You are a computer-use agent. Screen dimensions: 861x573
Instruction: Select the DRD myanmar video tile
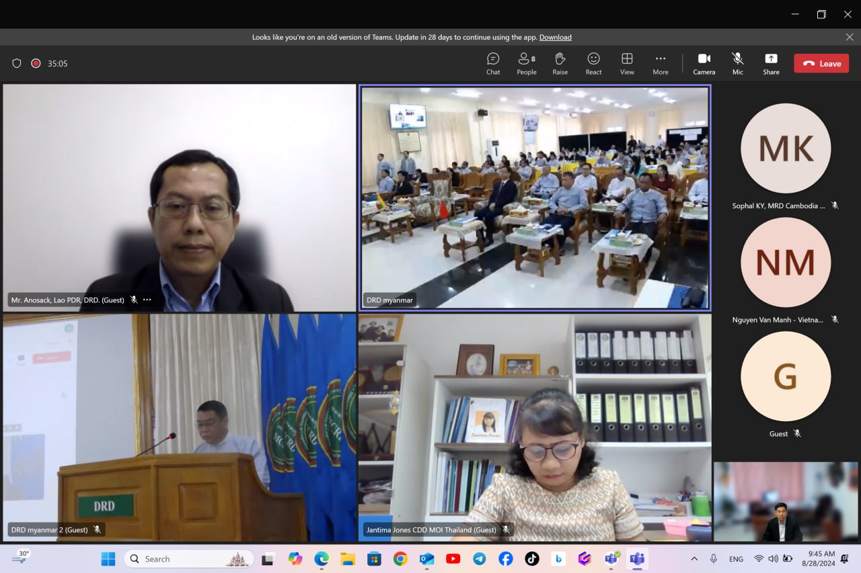535,197
